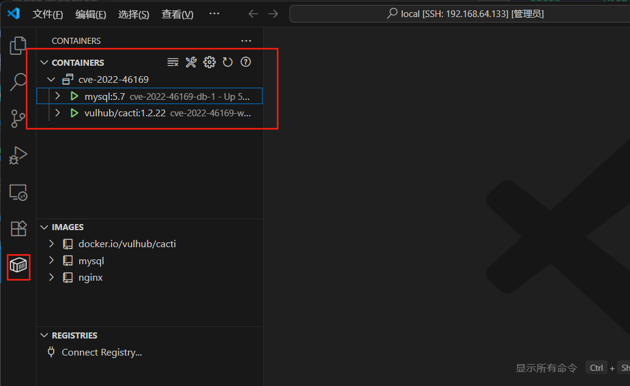Open the 文件(F) menu
Screen dimensions: 630x386
(48, 15)
